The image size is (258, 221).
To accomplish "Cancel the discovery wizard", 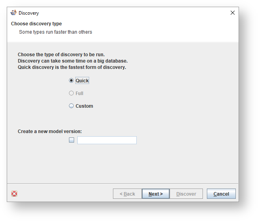I will [221, 194].
